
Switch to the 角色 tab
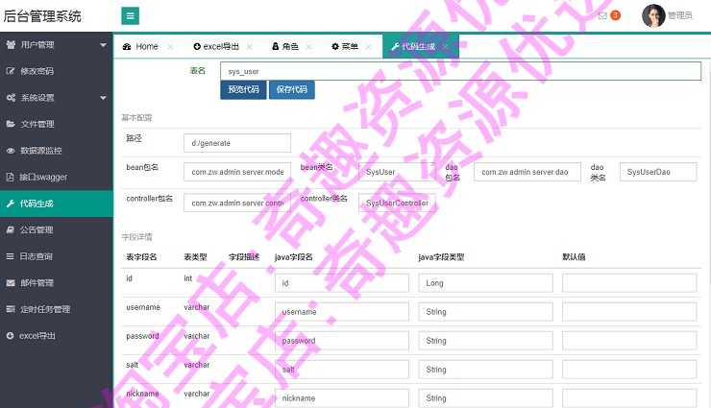point(285,46)
